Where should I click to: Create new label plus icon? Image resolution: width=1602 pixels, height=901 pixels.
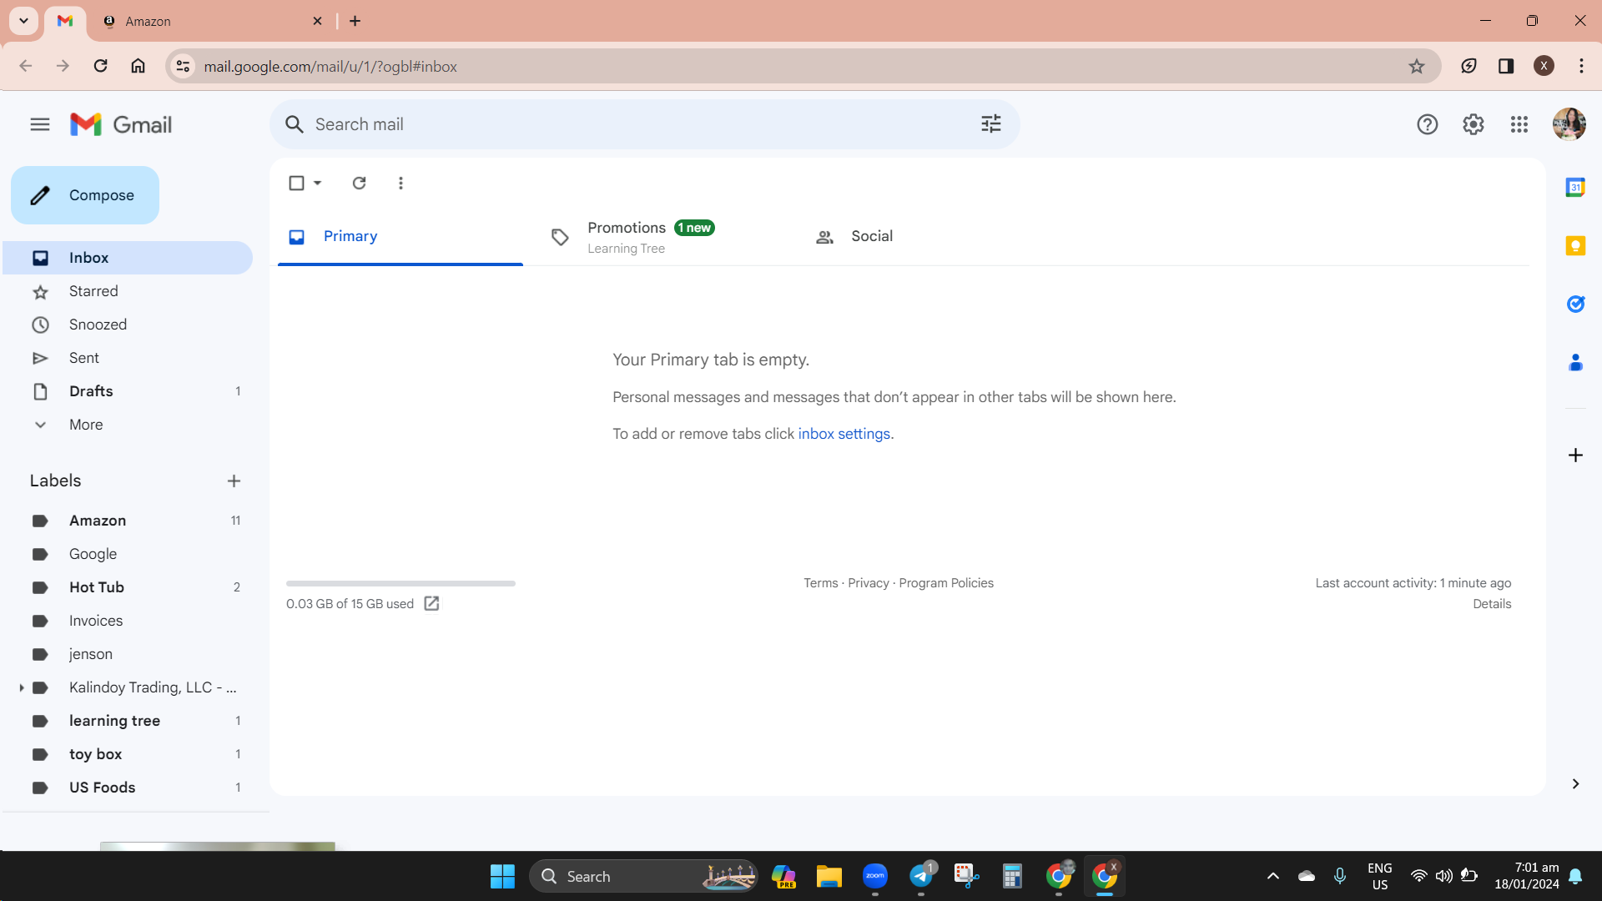[x=234, y=481]
